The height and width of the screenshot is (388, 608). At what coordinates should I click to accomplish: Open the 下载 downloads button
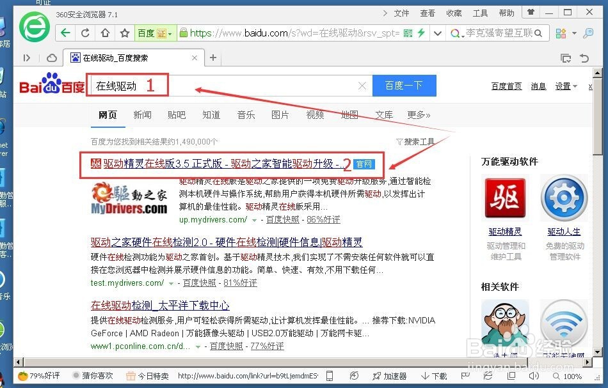tap(434, 376)
